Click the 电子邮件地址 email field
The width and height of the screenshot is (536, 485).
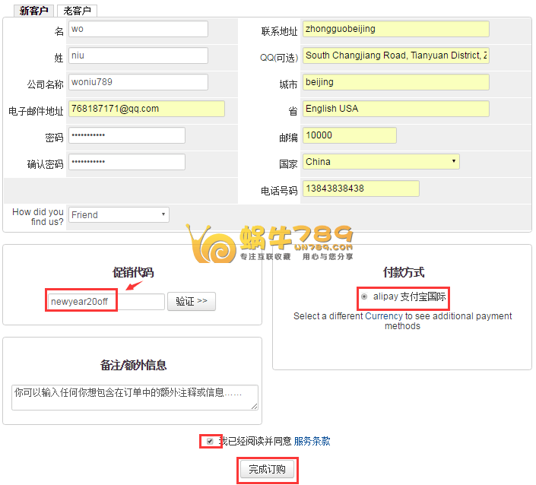tap(147, 109)
